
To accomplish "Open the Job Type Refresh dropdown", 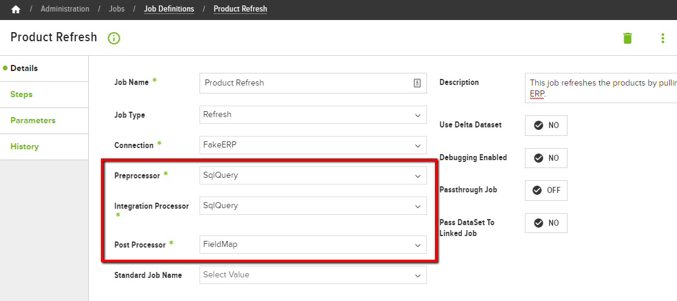I will 313,115.
